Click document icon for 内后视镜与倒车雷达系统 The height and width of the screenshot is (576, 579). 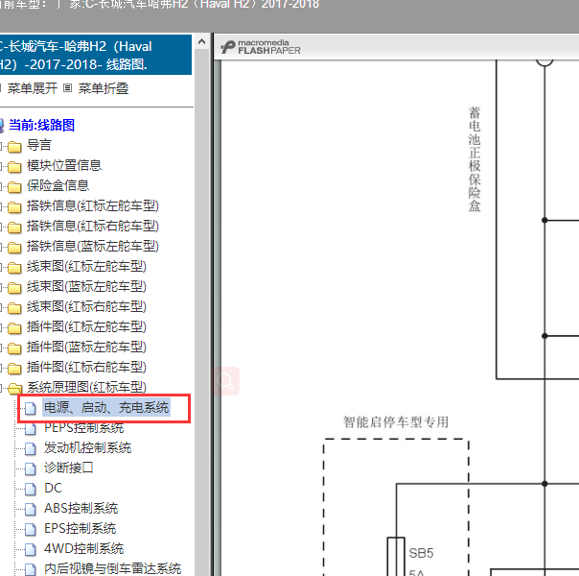pyautogui.click(x=31, y=569)
